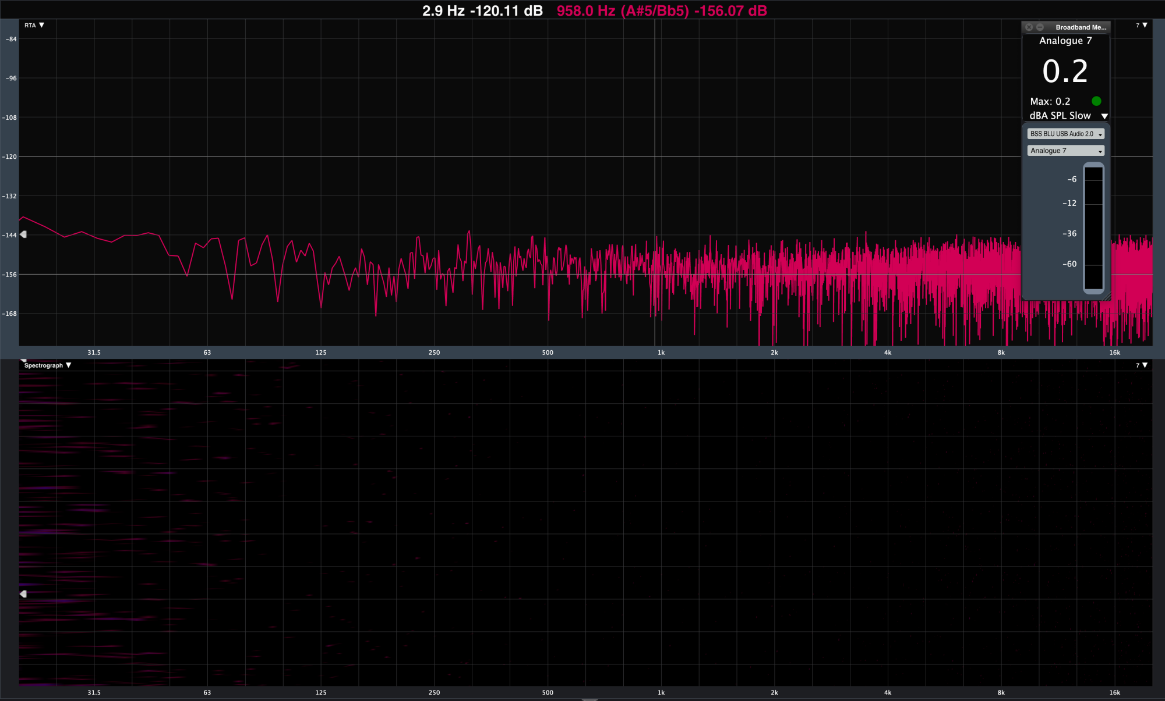Click the Max: 0.2 reading to reset it

[1050, 101]
